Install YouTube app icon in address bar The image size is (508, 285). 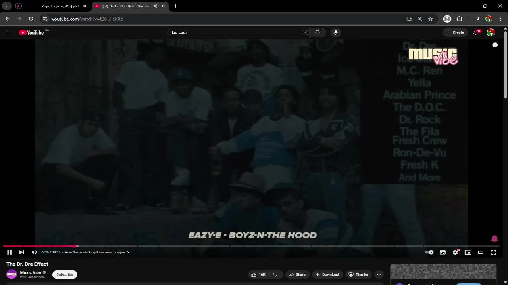tap(409, 19)
